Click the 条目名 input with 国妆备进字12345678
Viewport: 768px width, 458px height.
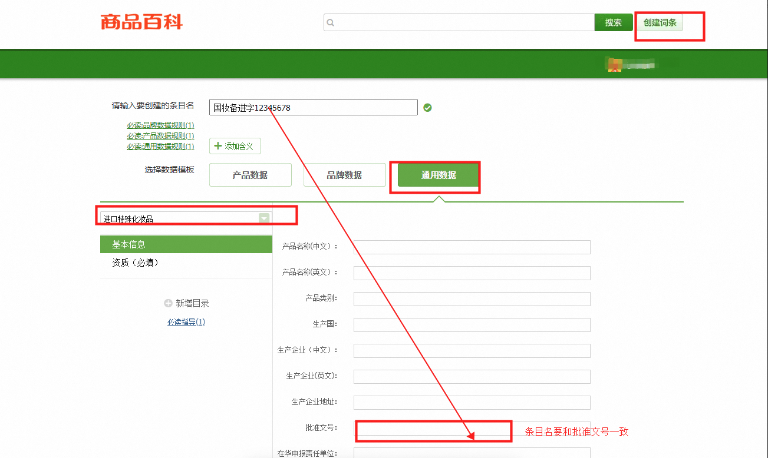(x=314, y=107)
